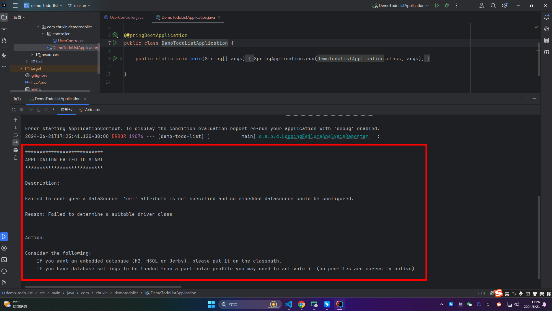Minimize the Run tool window panel
Image resolution: width=552 pixels, height=311 pixels.
point(534,99)
